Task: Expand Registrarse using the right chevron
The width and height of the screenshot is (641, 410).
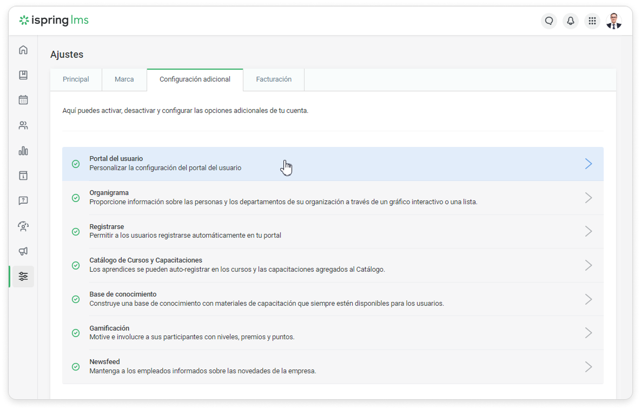Action: (x=589, y=231)
